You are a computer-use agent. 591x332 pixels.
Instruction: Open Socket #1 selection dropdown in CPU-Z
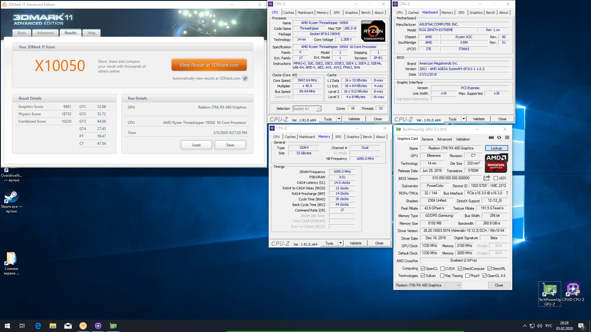point(307,109)
